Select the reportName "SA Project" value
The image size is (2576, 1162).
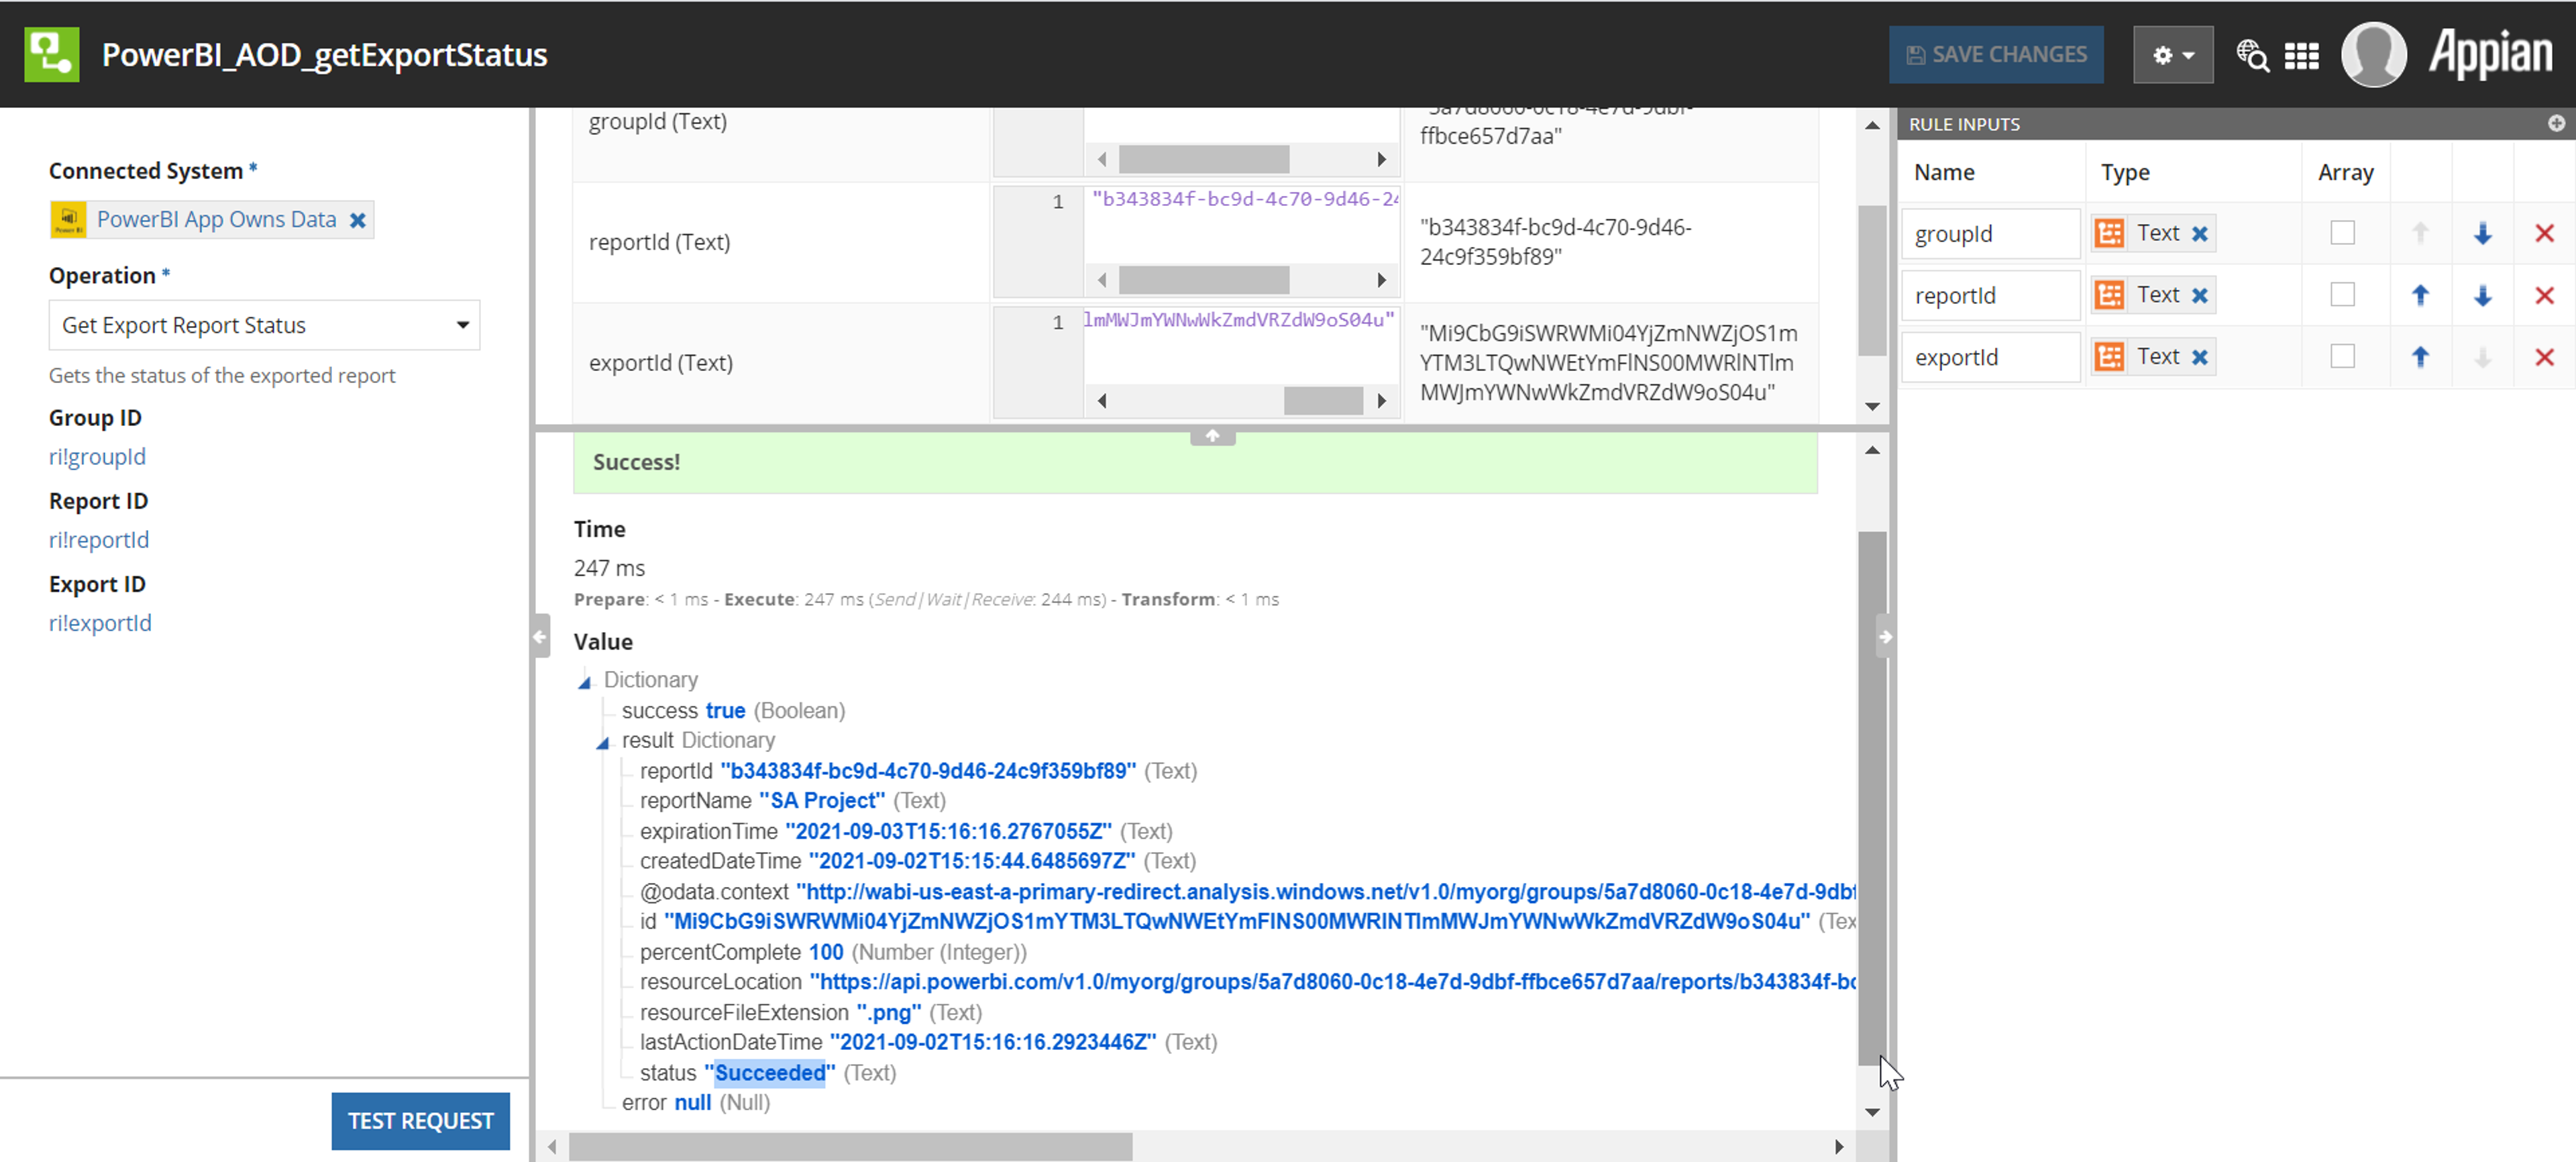(x=822, y=801)
